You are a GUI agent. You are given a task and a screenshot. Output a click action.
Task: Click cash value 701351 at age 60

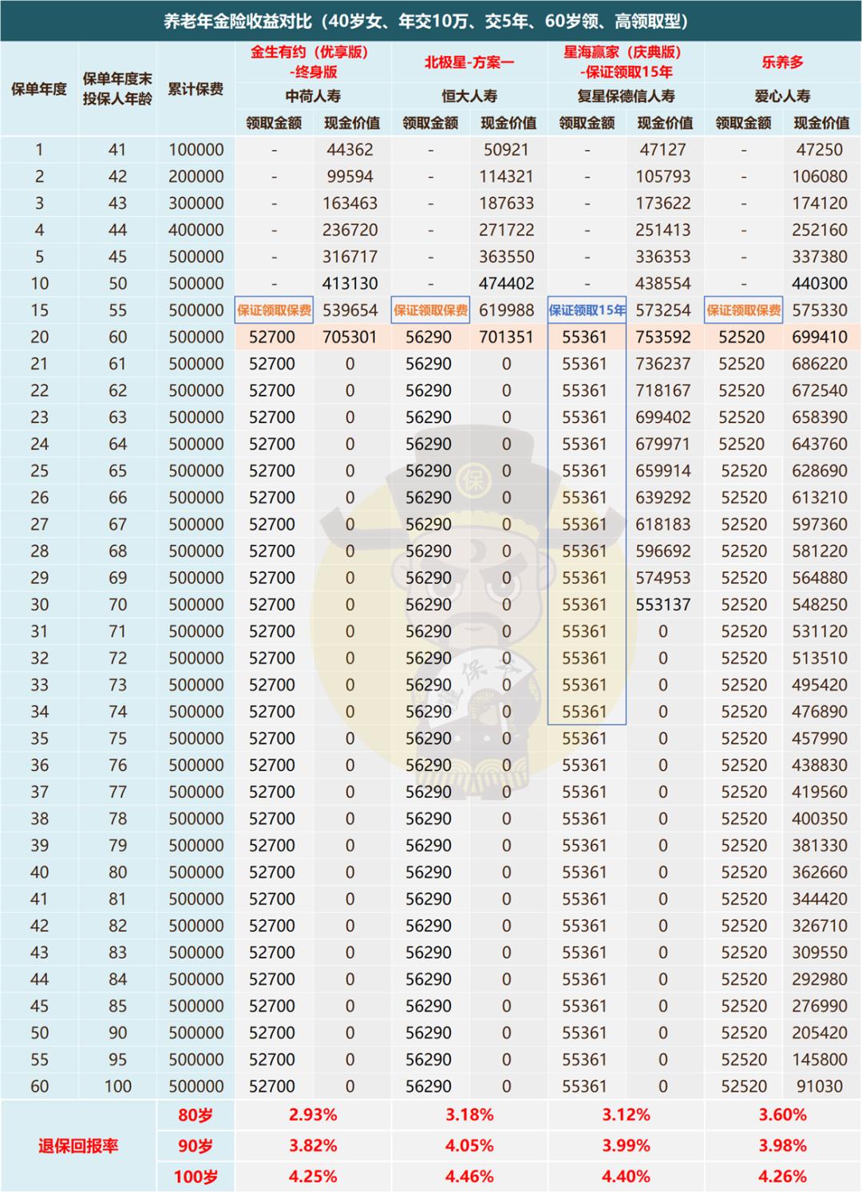[x=507, y=337]
